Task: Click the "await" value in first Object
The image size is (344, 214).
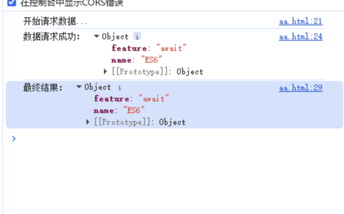Action: 171,48
